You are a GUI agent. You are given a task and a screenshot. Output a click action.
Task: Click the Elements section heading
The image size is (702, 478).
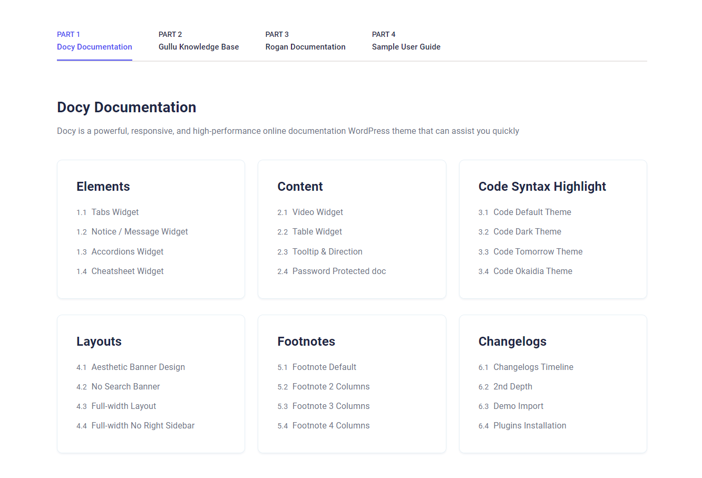pyautogui.click(x=103, y=187)
